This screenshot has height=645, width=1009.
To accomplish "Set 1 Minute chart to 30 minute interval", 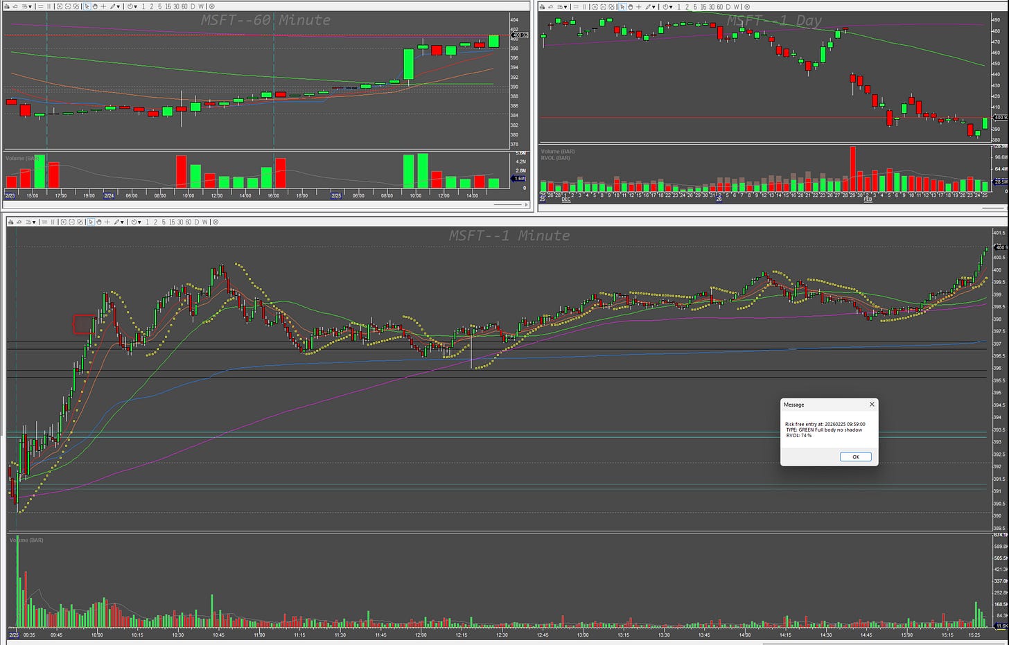I will click(180, 222).
